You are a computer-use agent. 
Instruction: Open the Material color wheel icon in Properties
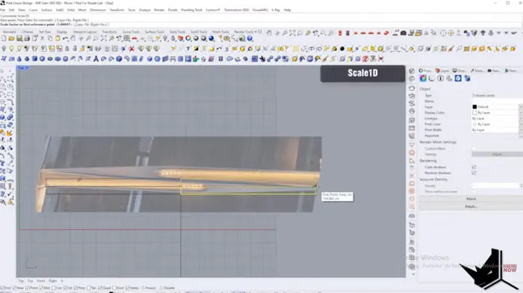(423, 78)
